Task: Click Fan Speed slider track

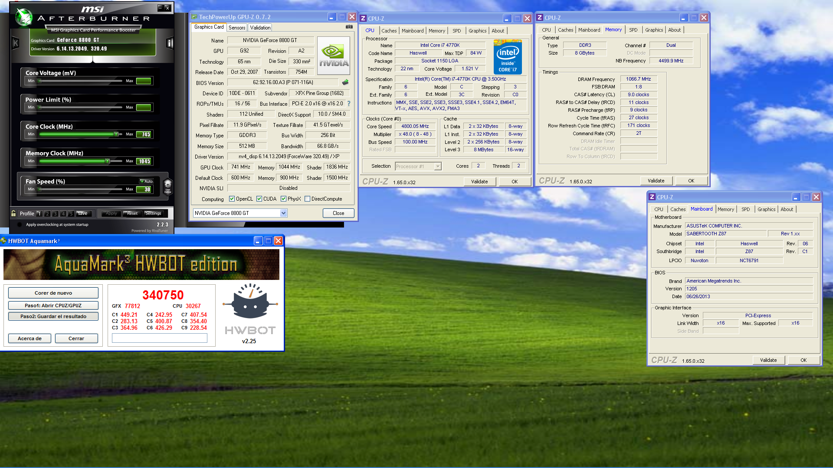Action: [81, 189]
